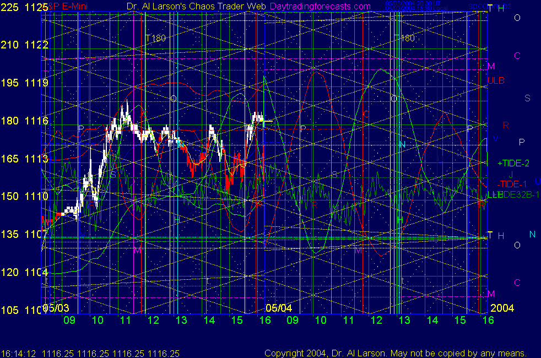Click the red "-TIDE-1" legend label

point(512,184)
